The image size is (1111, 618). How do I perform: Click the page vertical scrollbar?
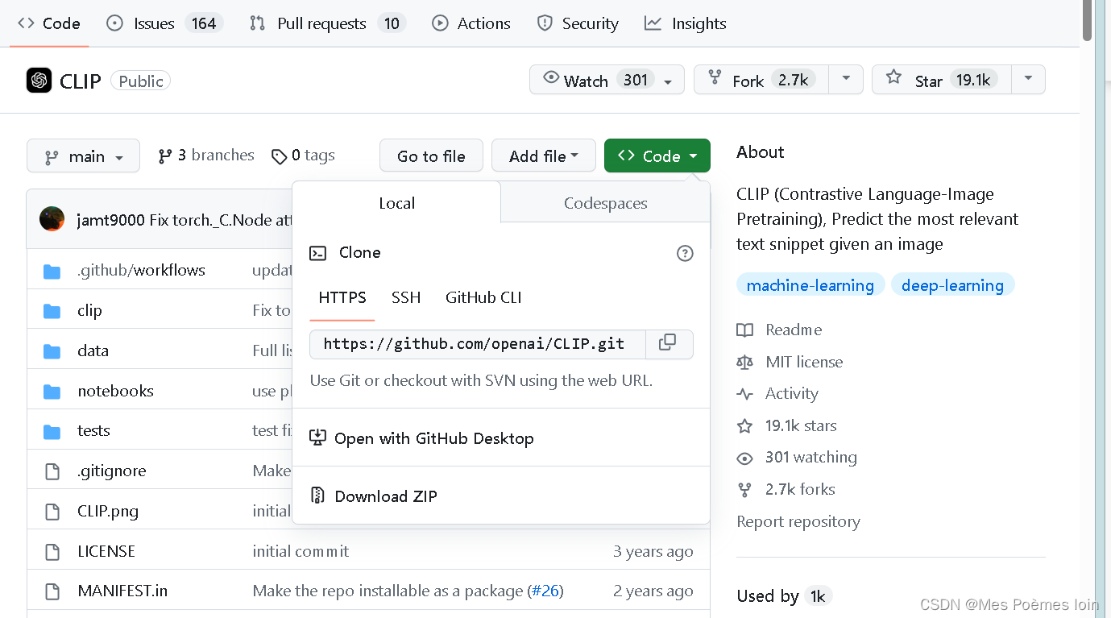[x=1088, y=21]
